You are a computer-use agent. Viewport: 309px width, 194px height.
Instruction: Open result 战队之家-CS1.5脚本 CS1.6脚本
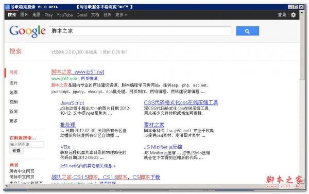(106, 177)
